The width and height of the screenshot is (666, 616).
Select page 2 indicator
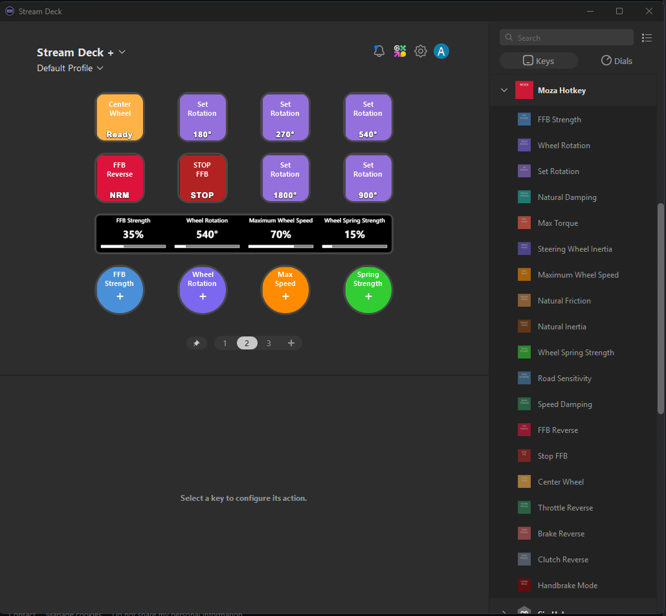(x=247, y=343)
